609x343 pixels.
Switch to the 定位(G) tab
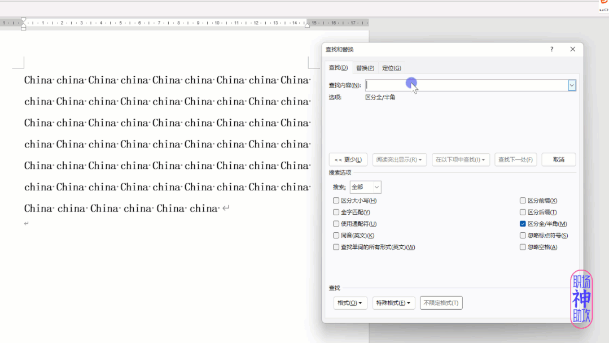(392, 68)
